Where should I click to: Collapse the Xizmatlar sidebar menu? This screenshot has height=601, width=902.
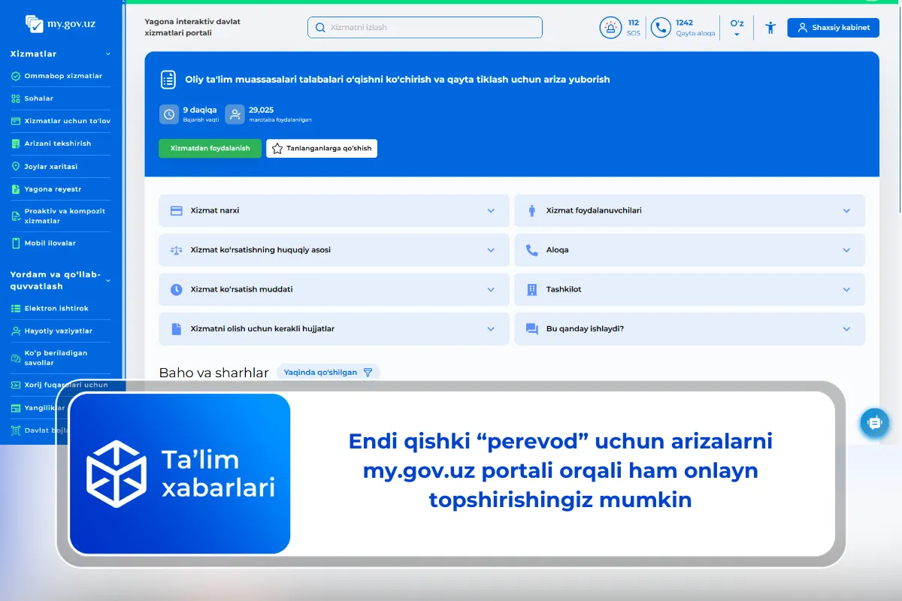107,53
